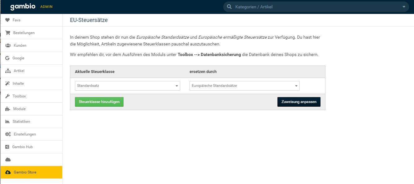Click the Favs heart icon

pyautogui.click(x=7, y=20)
